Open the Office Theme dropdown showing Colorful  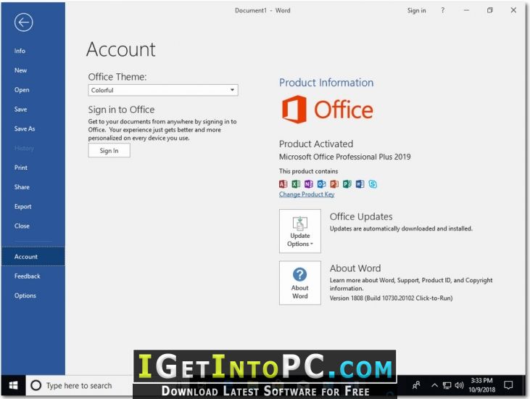tap(163, 90)
